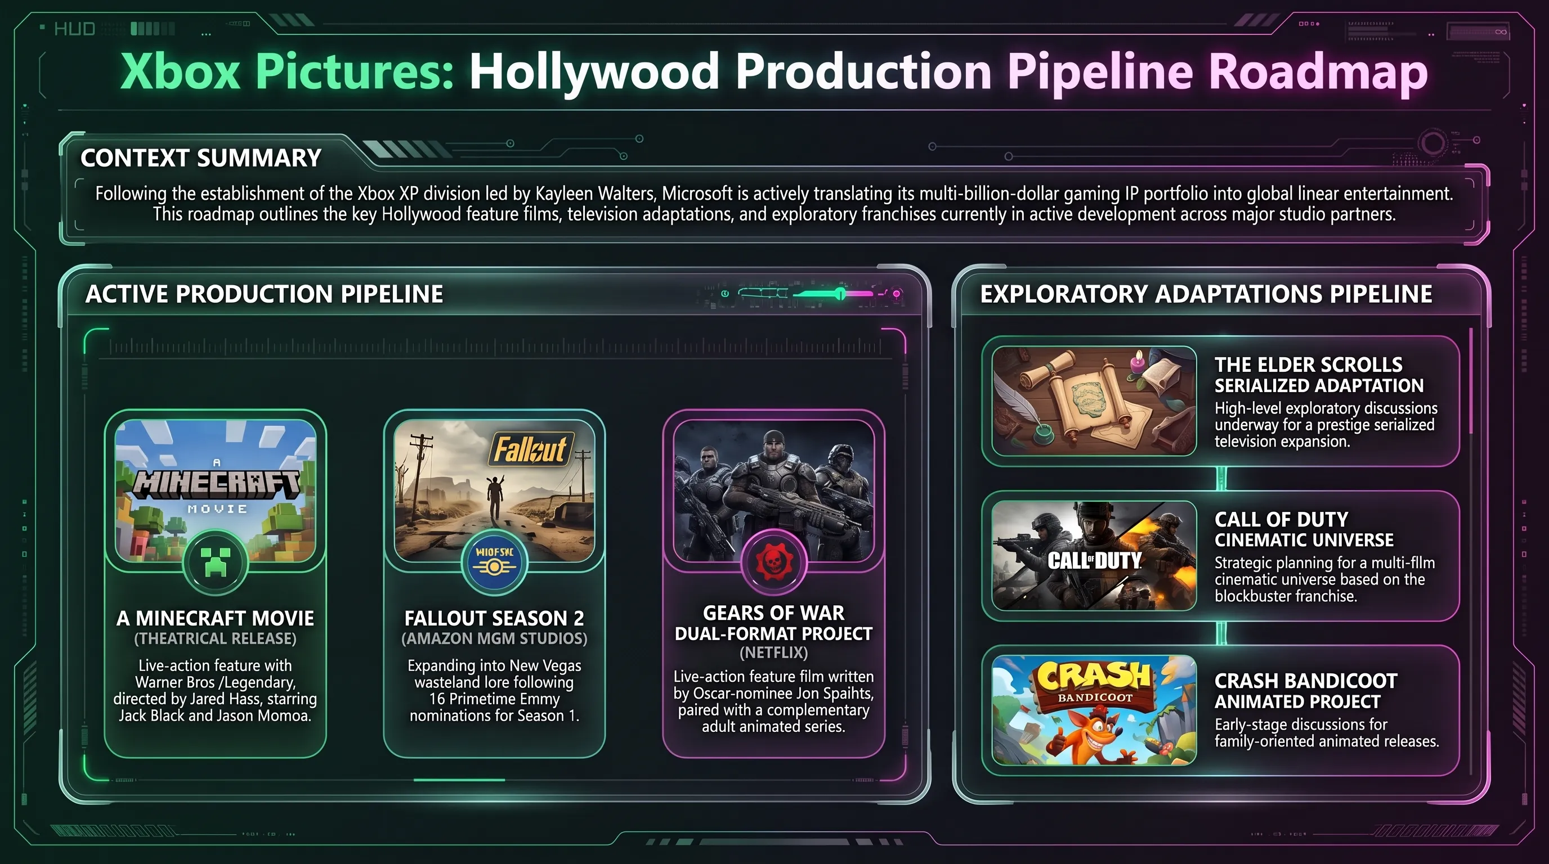Click the (THEATRICAL RELEASE) subtitle
The height and width of the screenshot is (864, 1549).
click(215, 638)
